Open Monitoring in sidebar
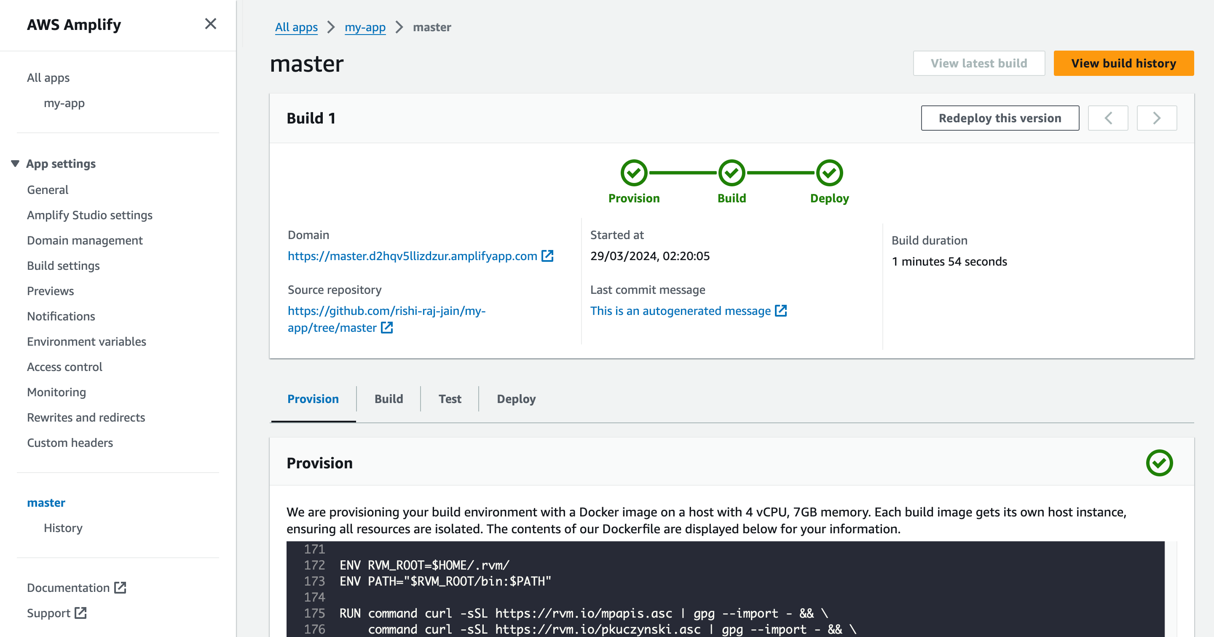1214x637 pixels. [56, 392]
